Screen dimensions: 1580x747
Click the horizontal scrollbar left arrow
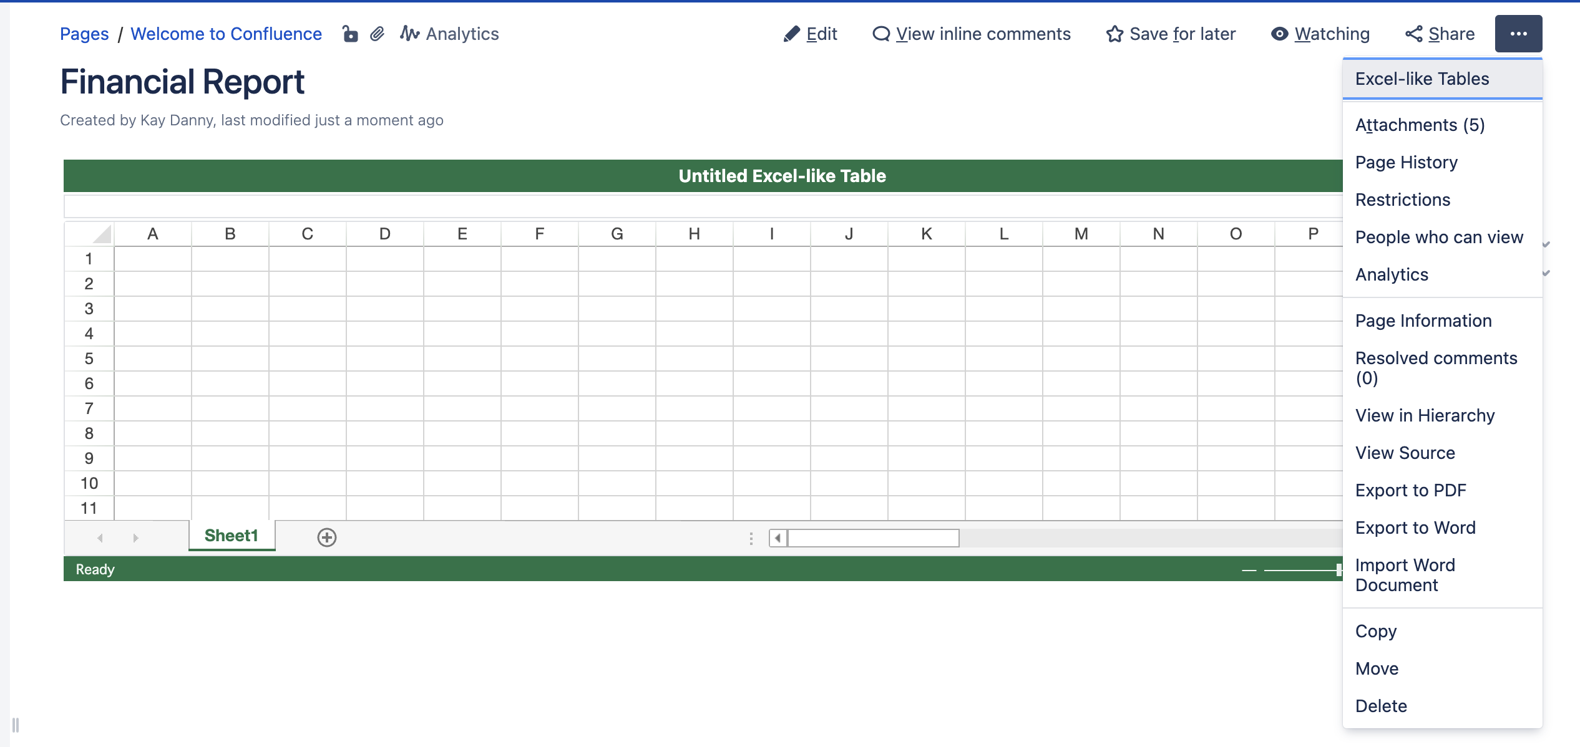click(x=778, y=537)
